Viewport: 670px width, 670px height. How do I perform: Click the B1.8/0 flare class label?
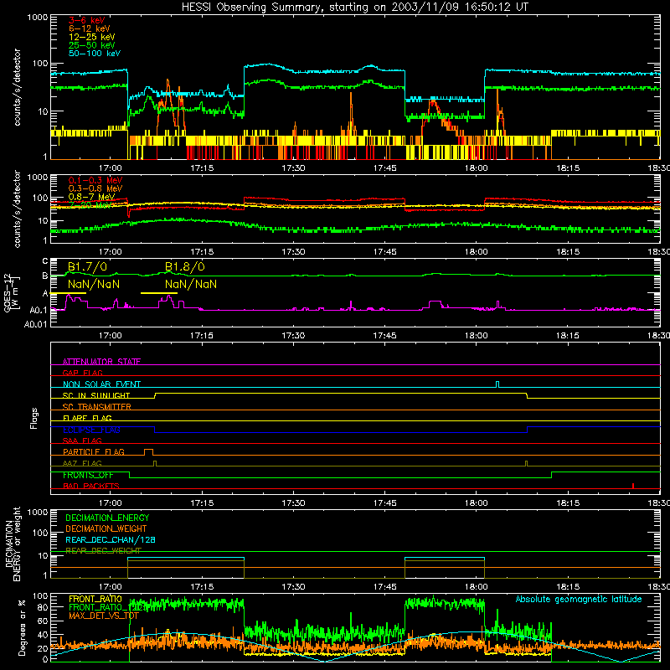pos(184,267)
